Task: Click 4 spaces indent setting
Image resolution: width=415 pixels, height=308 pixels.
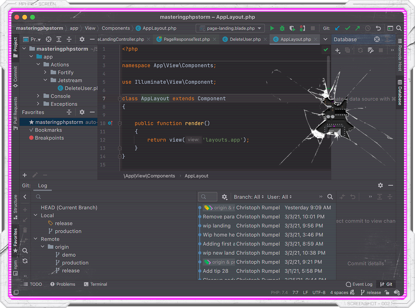Action: 339,293
